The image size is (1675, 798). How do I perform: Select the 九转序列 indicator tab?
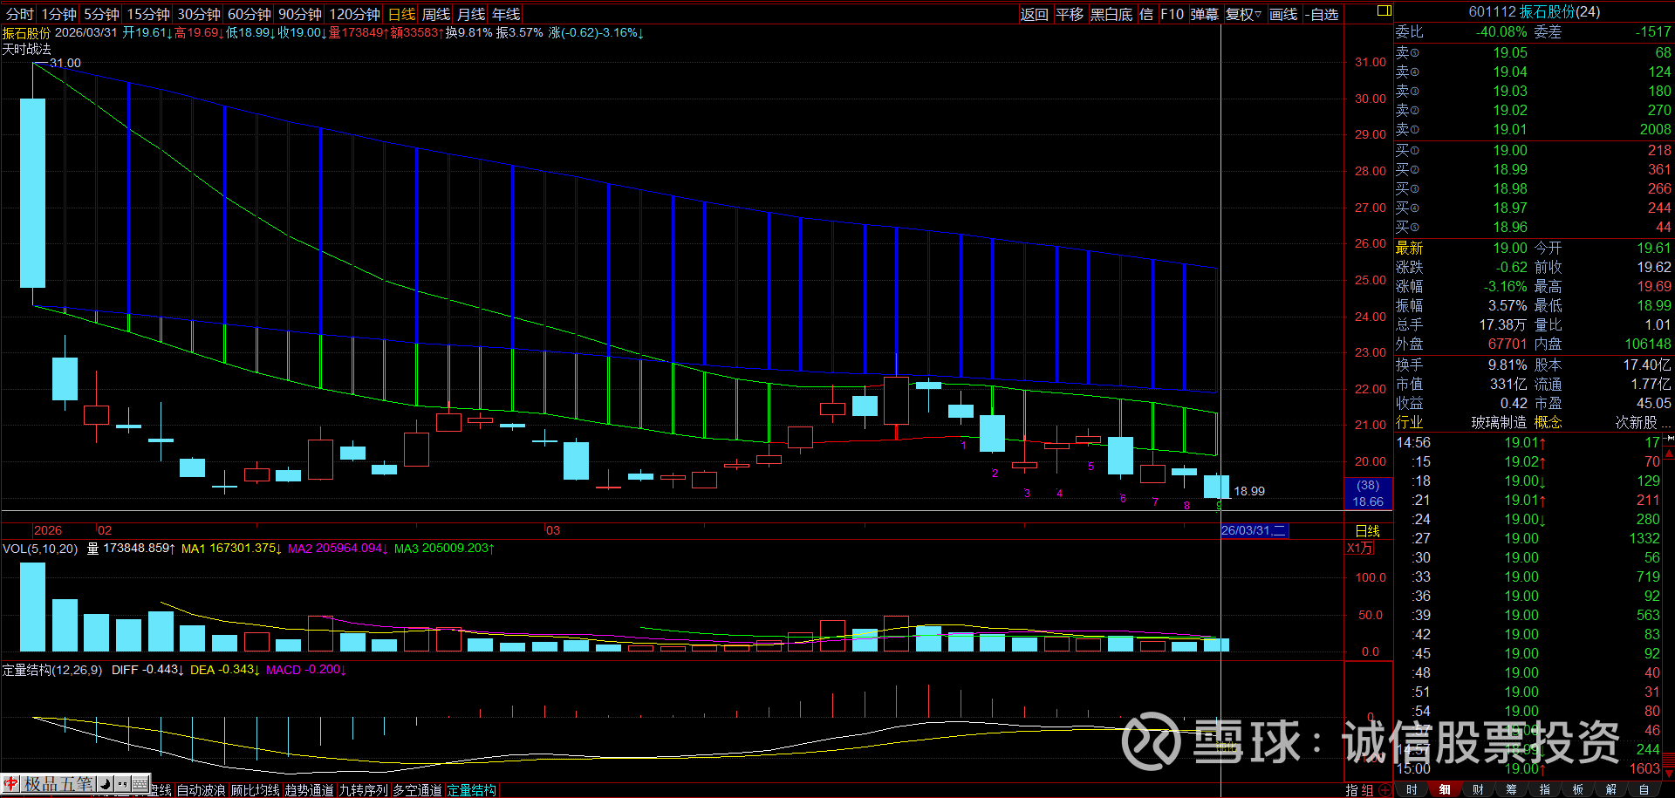(x=363, y=790)
